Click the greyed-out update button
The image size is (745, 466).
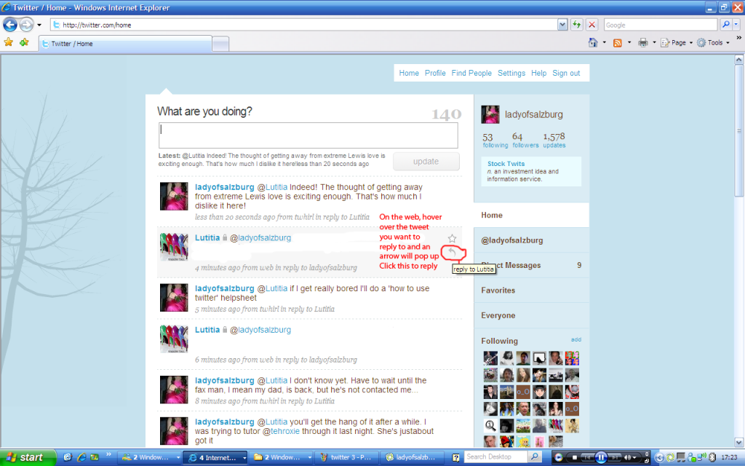point(426,162)
